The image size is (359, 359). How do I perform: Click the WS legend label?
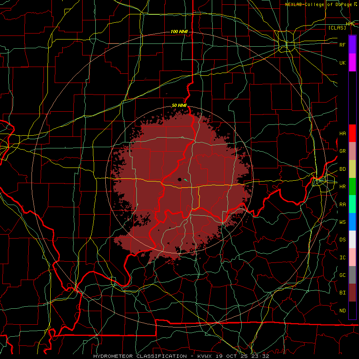click(x=343, y=222)
